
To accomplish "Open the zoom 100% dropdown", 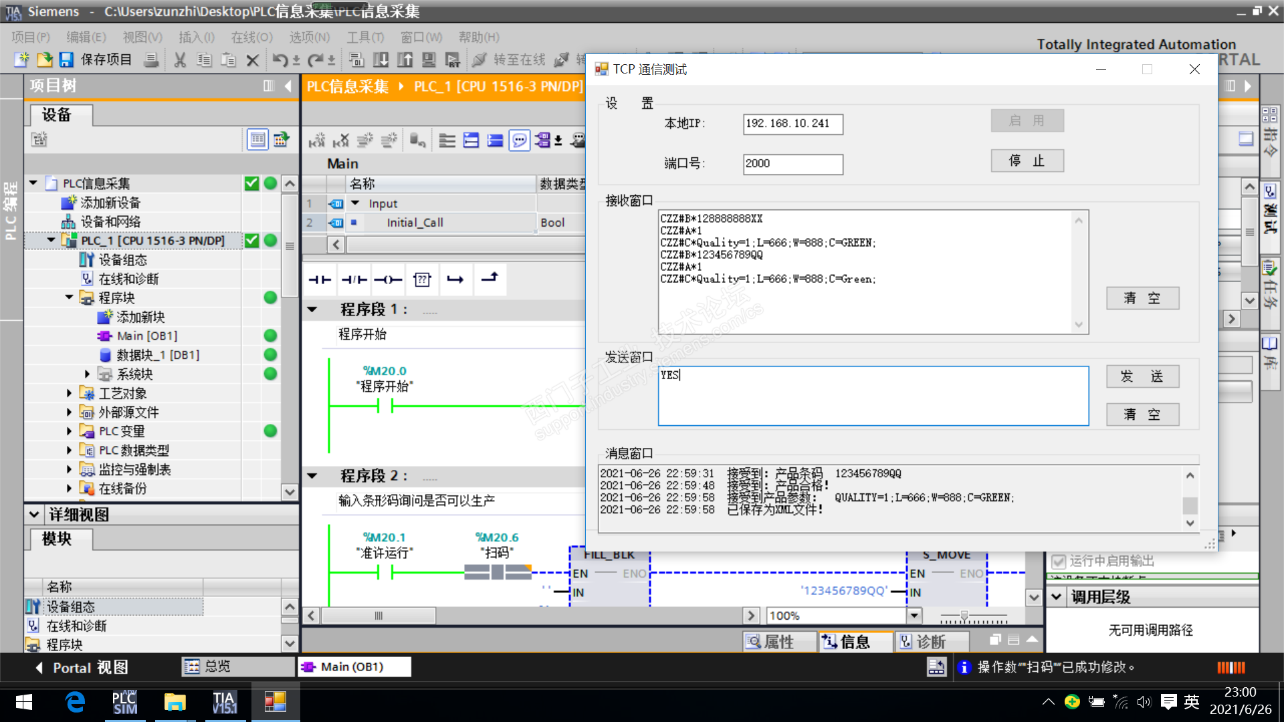I will pyautogui.click(x=914, y=615).
